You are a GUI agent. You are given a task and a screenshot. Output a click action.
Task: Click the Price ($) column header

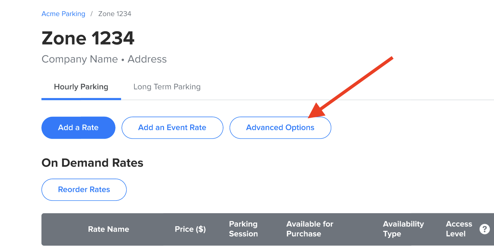click(x=190, y=229)
